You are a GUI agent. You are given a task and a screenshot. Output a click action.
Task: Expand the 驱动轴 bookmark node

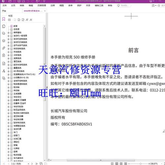pyautogui.click(x=9, y=87)
